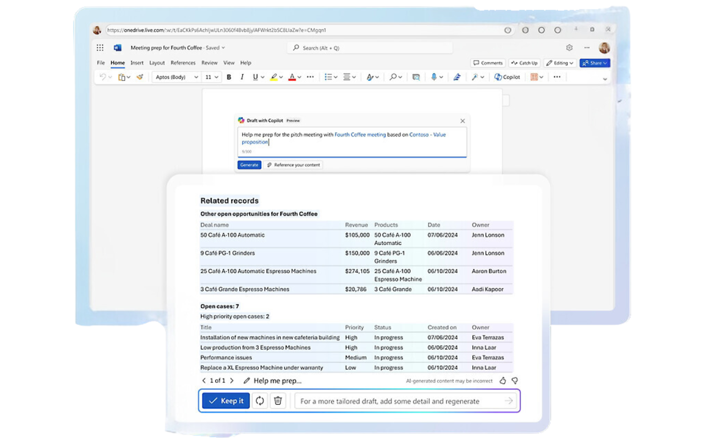Discard the draft with trash icon

[278, 401]
